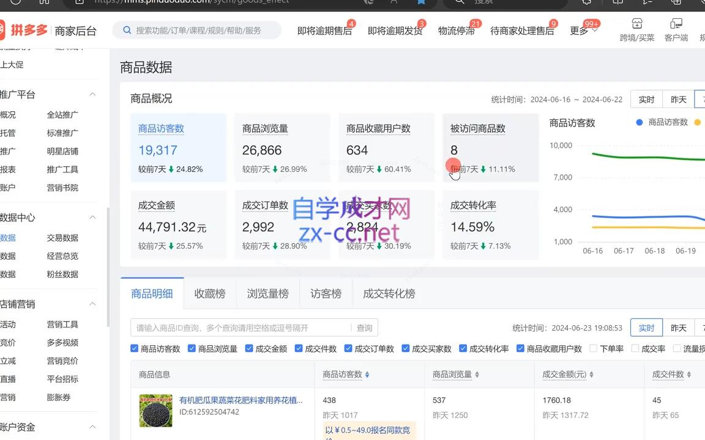Enable the 下单率 checkbox
The width and height of the screenshot is (705, 440).
click(x=594, y=348)
